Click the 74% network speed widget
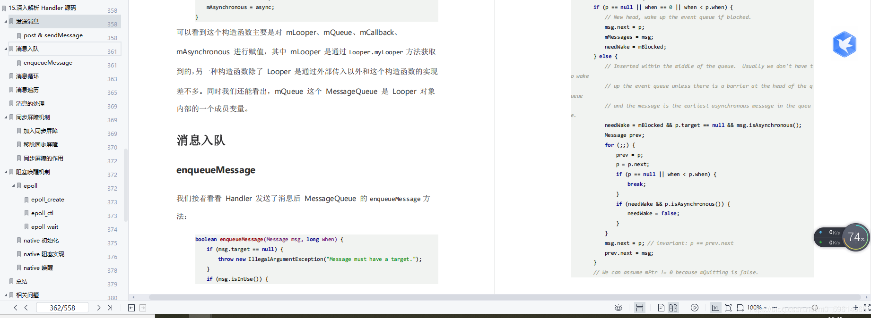 point(856,237)
